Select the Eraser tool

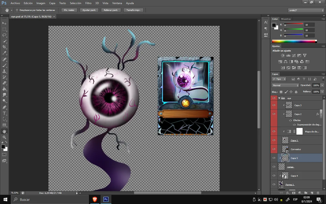coord(4,83)
